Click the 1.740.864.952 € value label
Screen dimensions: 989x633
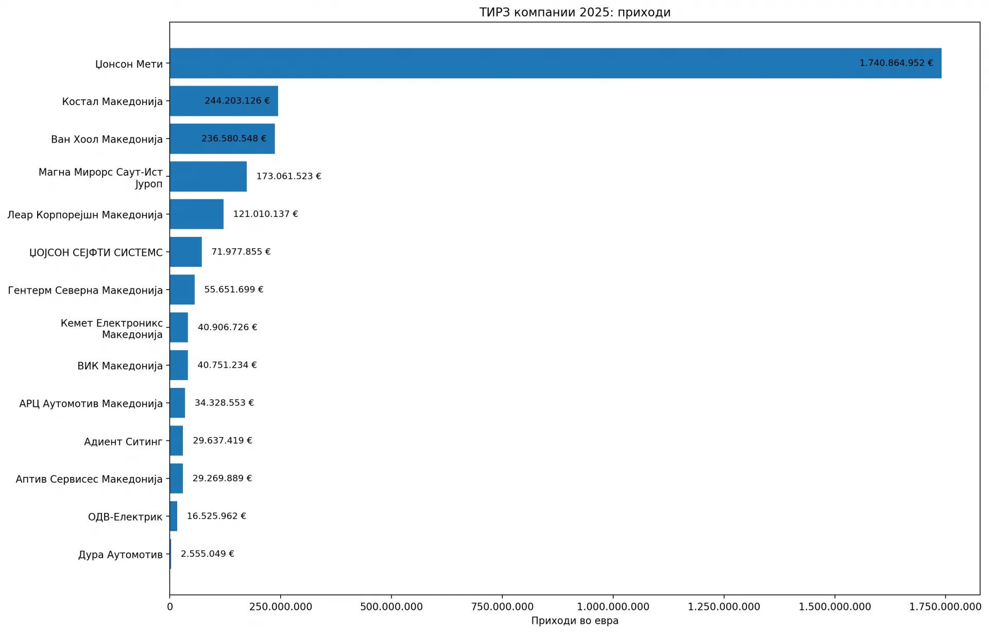coord(896,63)
